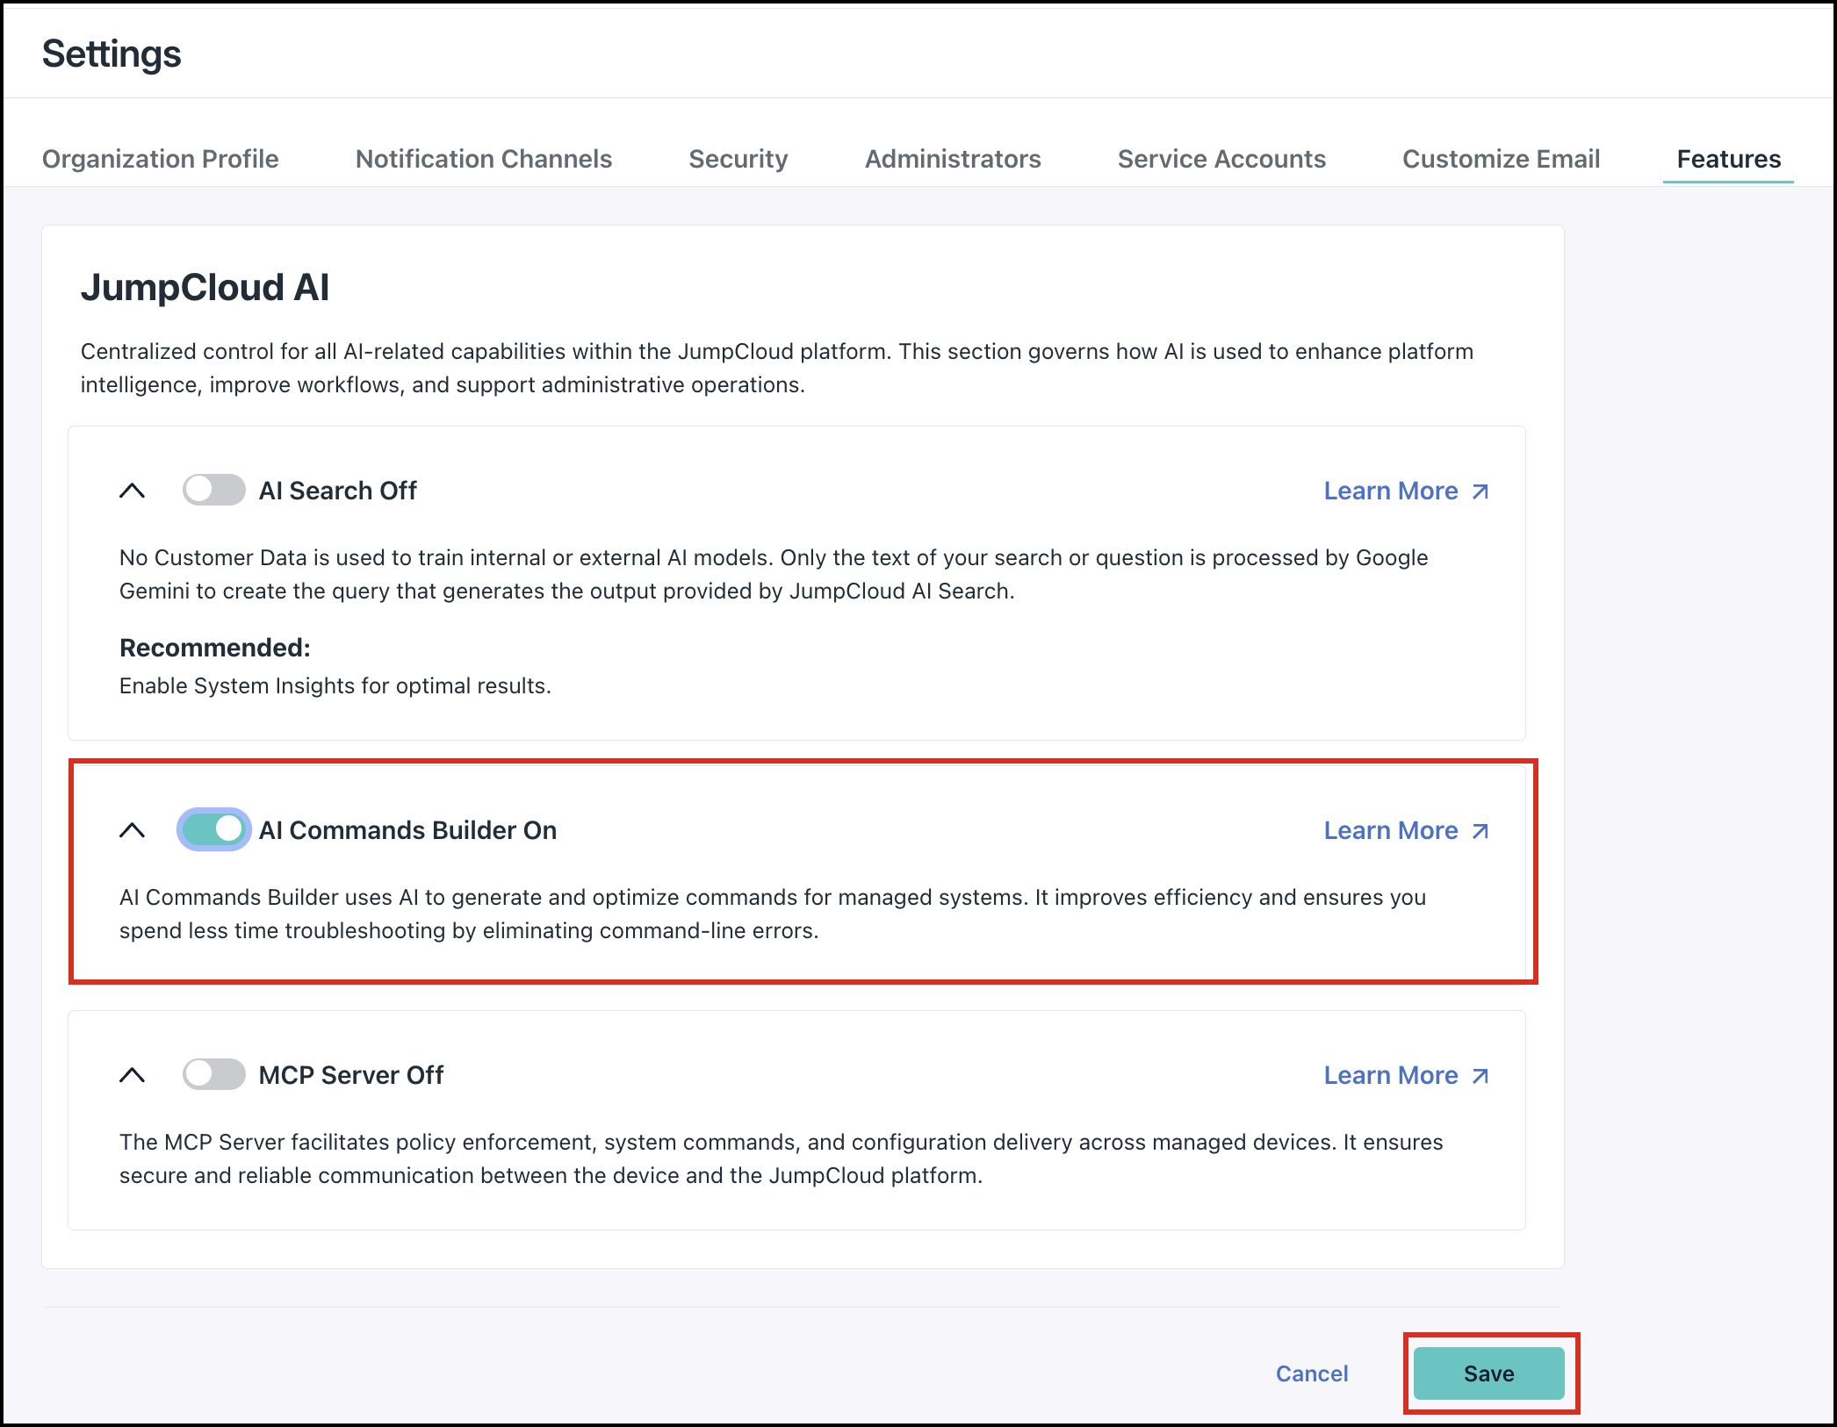The image size is (1837, 1427).
Task: Click the Cancel button
Action: click(1311, 1373)
